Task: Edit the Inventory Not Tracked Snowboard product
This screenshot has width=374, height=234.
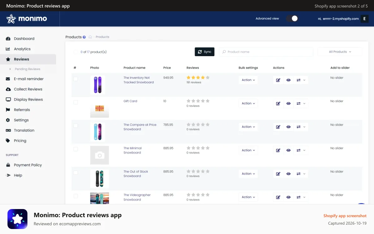Action: [x=278, y=80]
